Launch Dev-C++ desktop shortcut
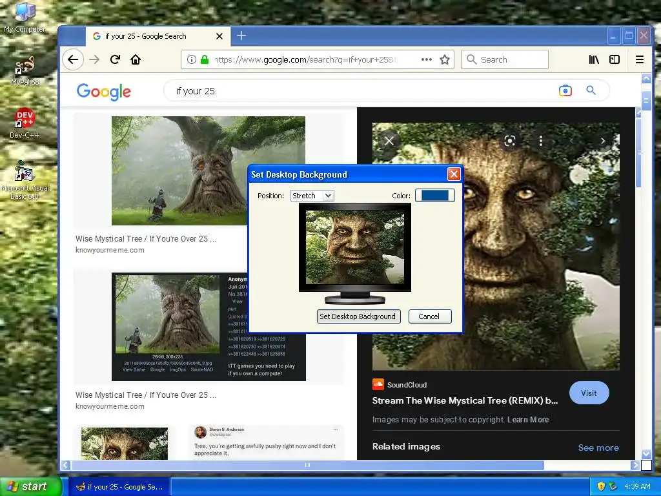 (25, 123)
